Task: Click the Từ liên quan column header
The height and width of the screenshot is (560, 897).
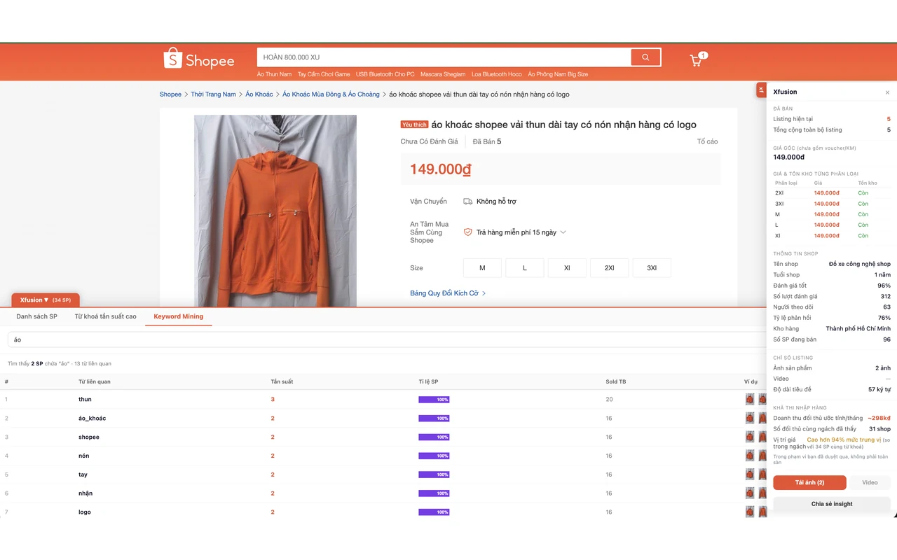Action: (x=95, y=381)
